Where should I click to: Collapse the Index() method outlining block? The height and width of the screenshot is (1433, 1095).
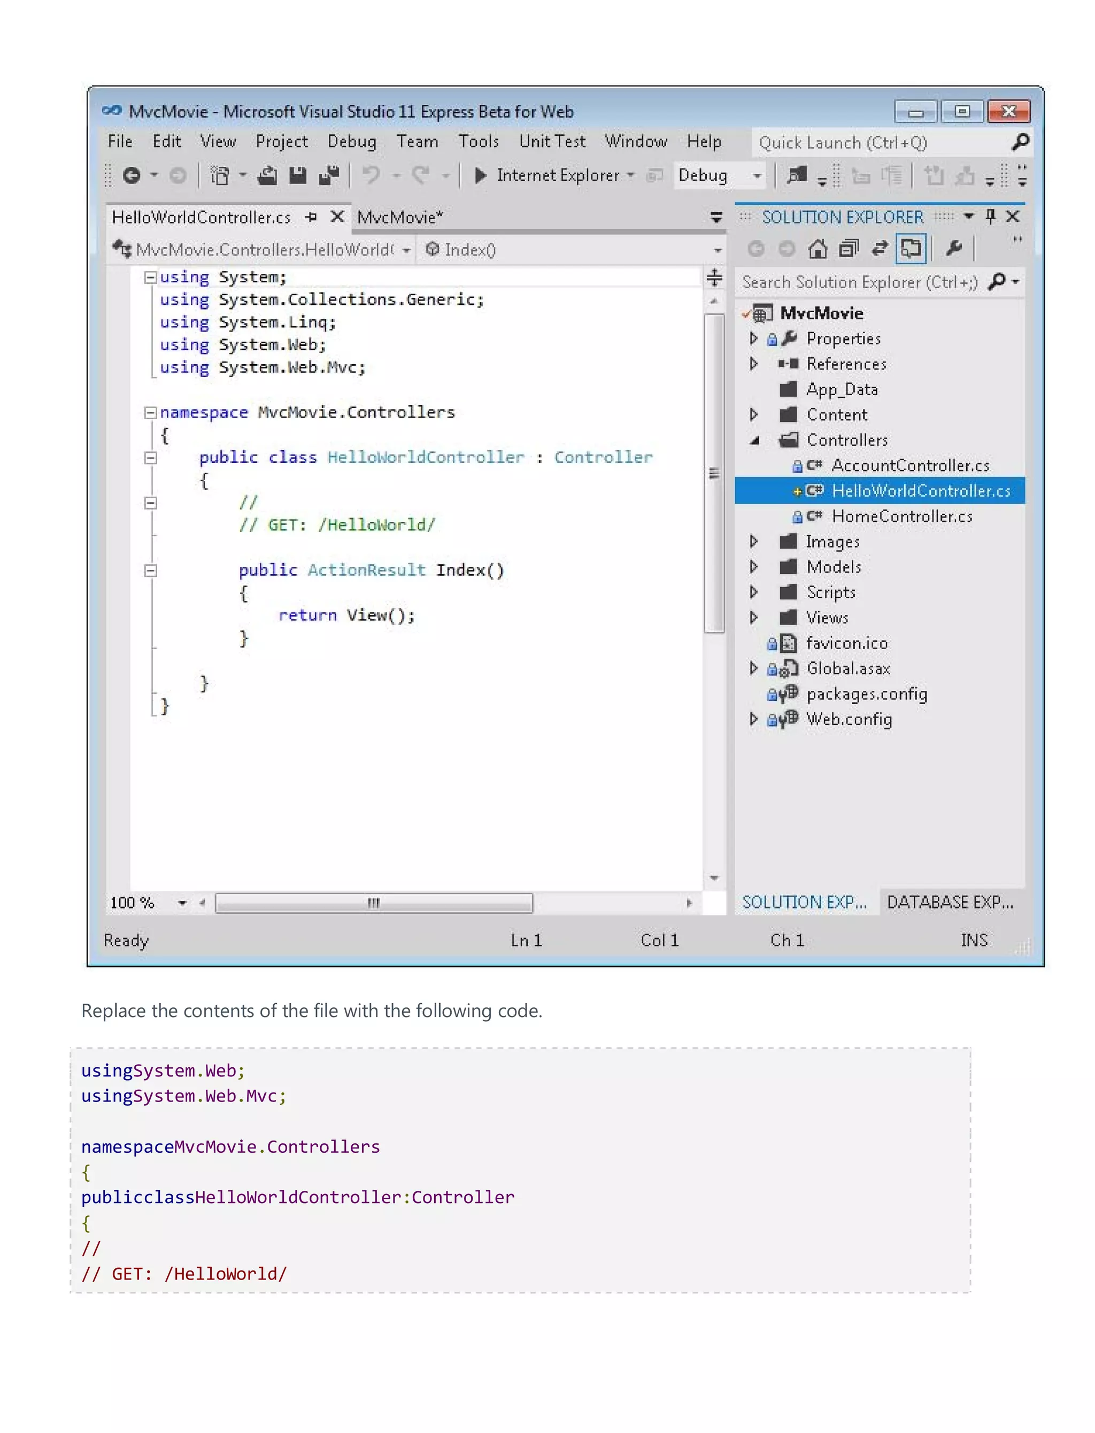(x=151, y=571)
